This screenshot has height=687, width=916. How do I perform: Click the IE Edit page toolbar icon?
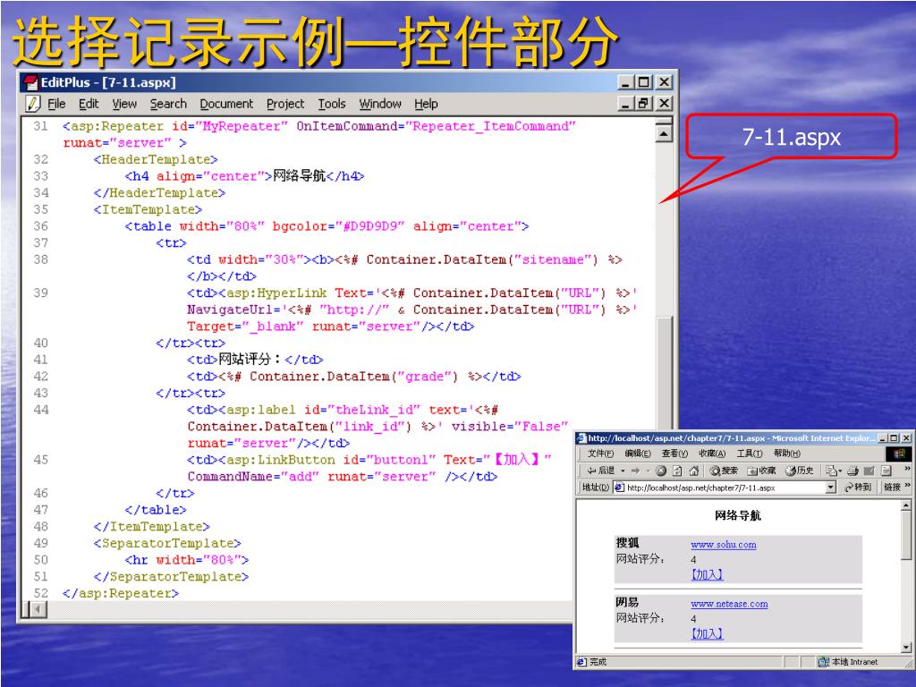point(869,471)
